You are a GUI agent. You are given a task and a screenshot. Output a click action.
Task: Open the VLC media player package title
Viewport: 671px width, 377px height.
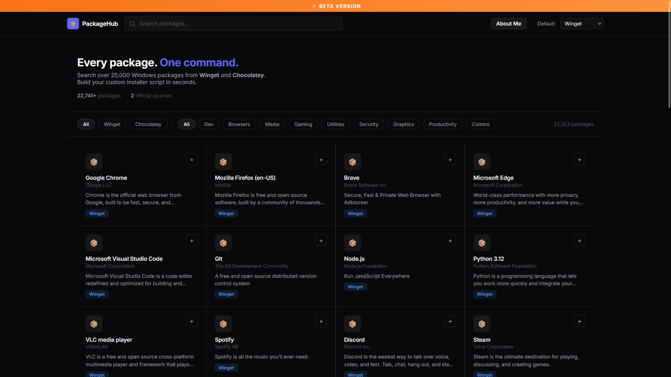pyautogui.click(x=109, y=340)
